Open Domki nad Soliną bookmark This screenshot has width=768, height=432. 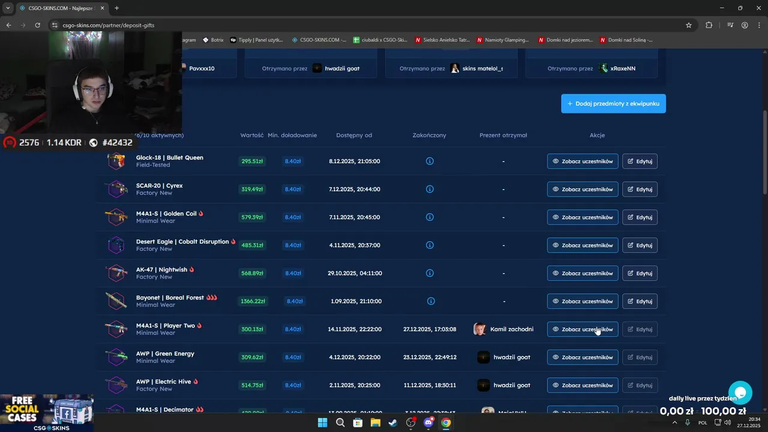(626, 40)
